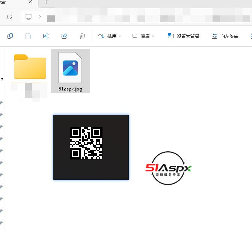This screenshot has height=232, width=252.
Task: Open a new tab with plus button
Action: (x=47, y=2)
